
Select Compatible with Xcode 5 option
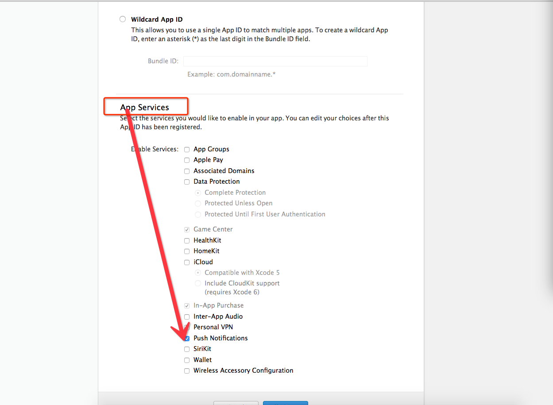198,273
